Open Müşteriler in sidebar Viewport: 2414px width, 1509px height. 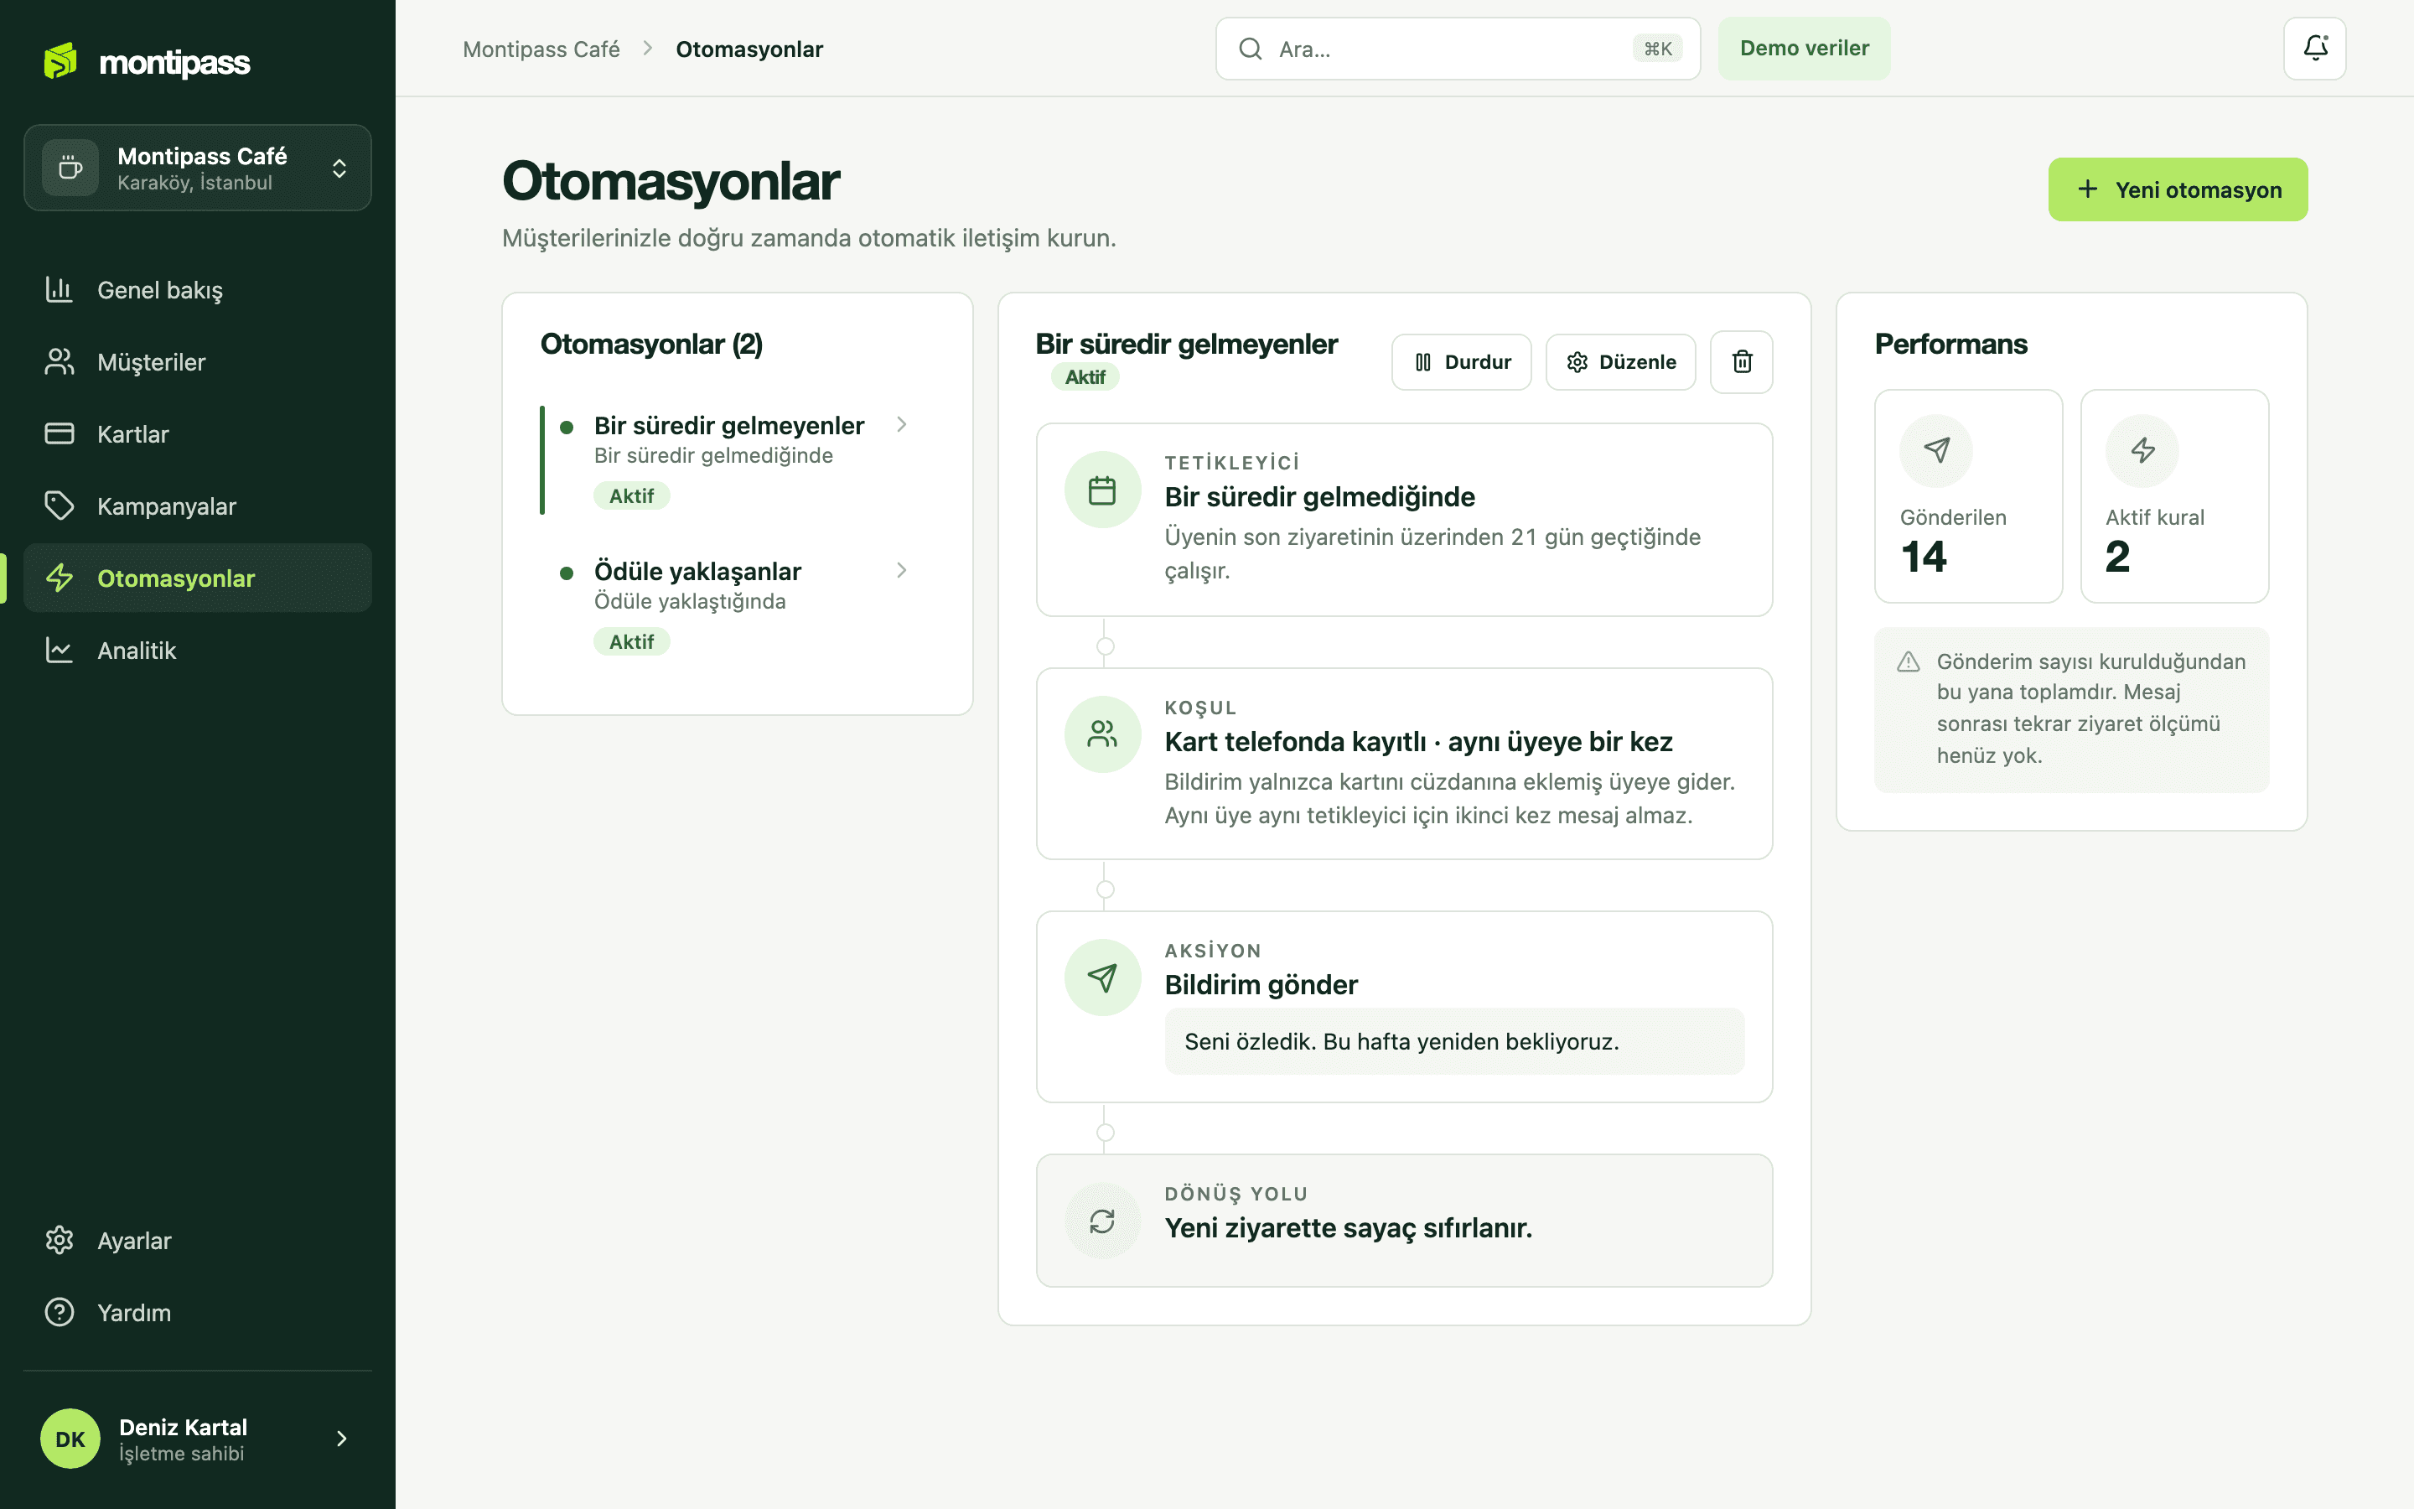point(198,362)
